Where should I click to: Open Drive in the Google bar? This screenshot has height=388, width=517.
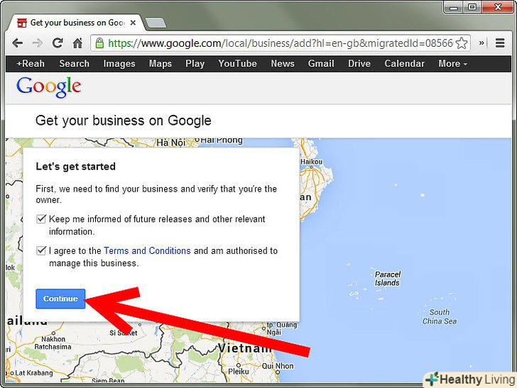point(359,64)
